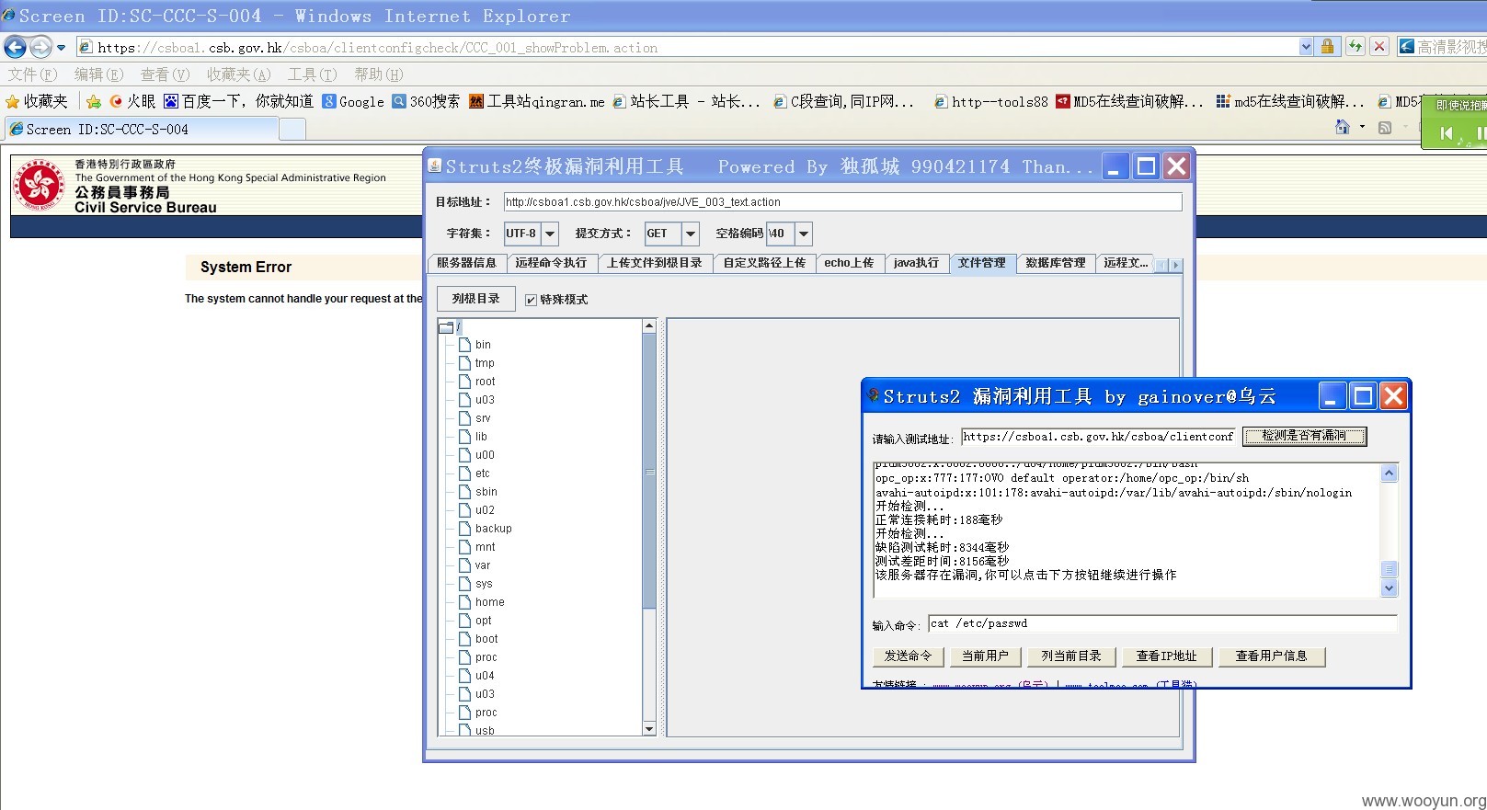Switch to java执行 tab

click(x=917, y=263)
